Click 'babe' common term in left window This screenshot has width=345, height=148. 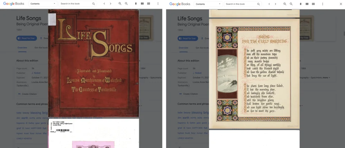[19, 113]
